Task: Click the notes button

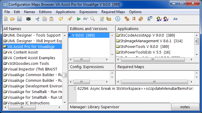Action: 185,107
